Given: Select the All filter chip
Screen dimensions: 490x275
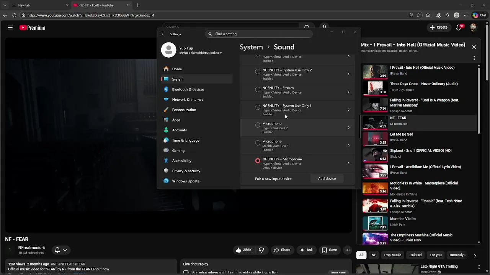Looking at the screenshot, I should [361, 255].
